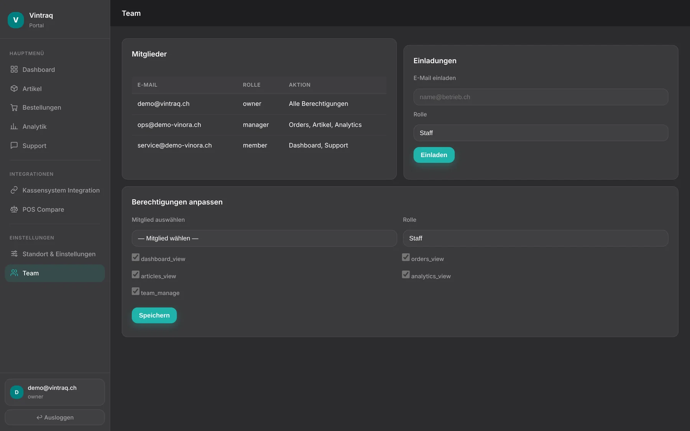The height and width of the screenshot is (431, 690).
Task: Open POS Compare page
Action: pyautogui.click(x=55, y=209)
